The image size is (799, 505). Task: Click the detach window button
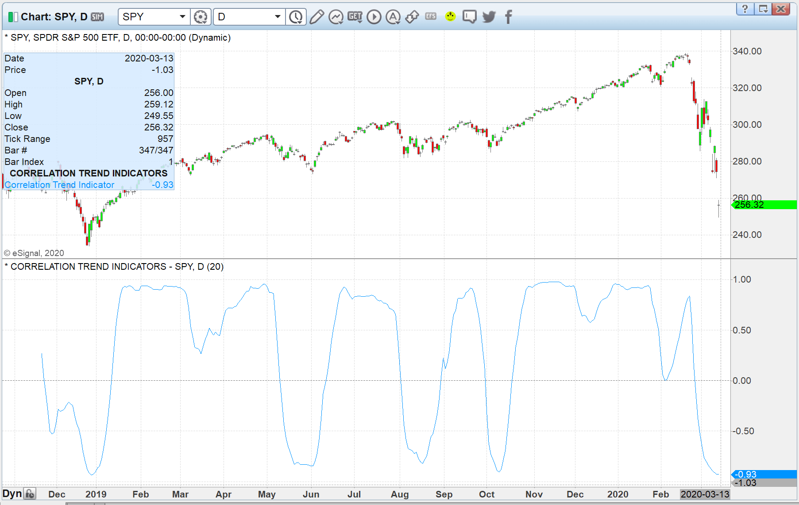[763, 9]
